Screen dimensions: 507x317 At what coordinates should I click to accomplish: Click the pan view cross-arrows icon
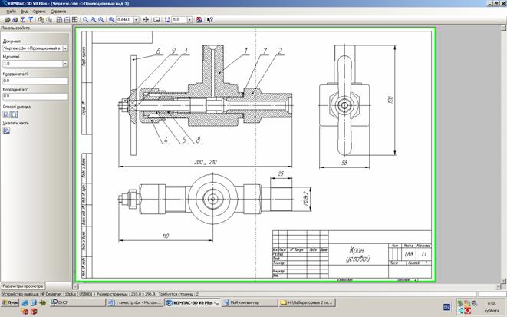(147, 19)
